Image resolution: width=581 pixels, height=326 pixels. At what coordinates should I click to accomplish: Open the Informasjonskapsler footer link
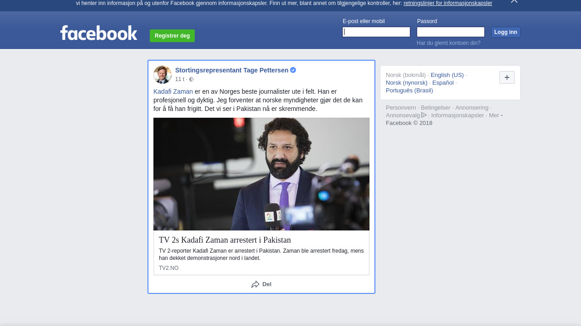click(458, 115)
